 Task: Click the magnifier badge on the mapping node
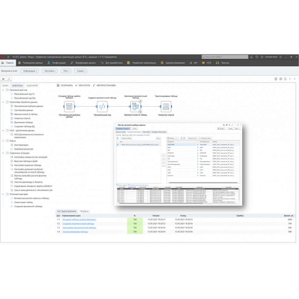click(140, 112)
